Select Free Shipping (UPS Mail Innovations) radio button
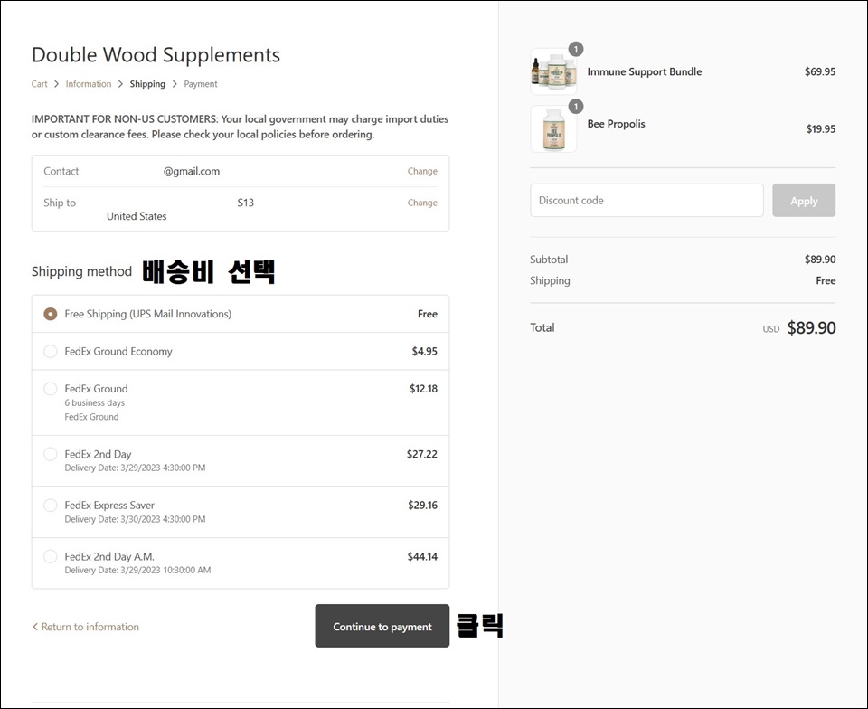 (x=51, y=314)
